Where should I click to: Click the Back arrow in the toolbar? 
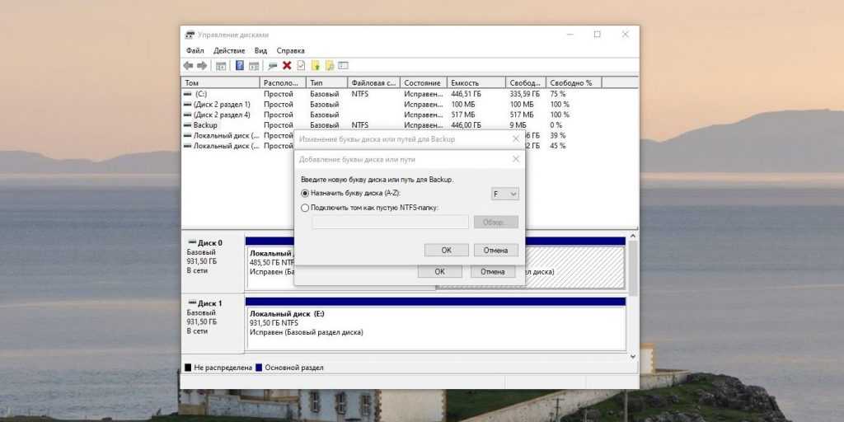pos(189,65)
